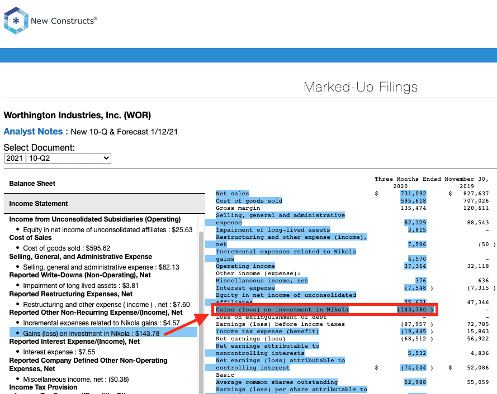
Task: Click the 'Reported Interest Expense/(Income), Net' heading
Action: tap(74, 342)
